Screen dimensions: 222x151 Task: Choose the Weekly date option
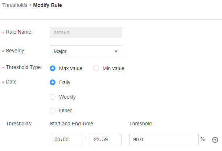[53, 97]
